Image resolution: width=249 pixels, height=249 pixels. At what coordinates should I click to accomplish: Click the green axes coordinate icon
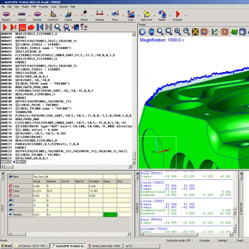pos(214,32)
